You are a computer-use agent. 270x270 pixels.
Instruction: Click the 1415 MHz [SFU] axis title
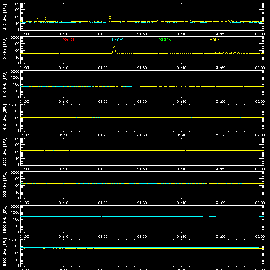pos(5,118)
